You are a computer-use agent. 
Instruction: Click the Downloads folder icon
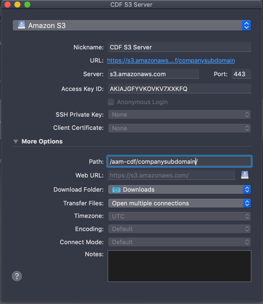[x=116, y=190]
